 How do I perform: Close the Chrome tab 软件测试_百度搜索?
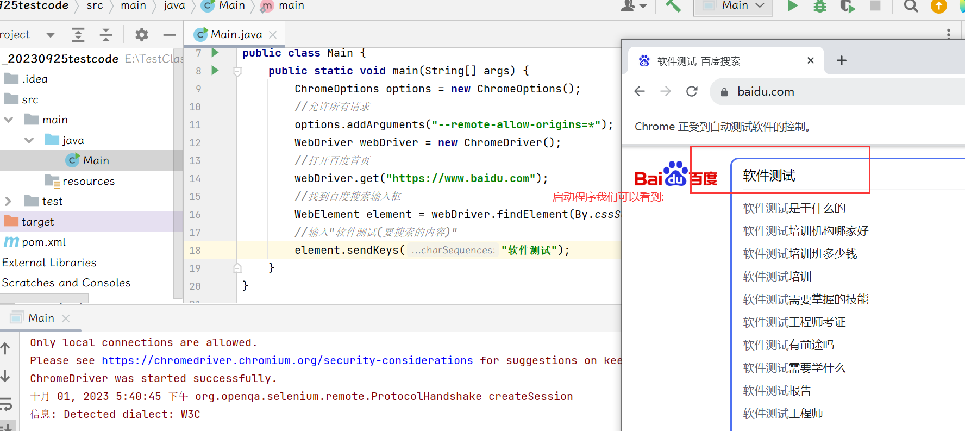[x=811, y=60]
